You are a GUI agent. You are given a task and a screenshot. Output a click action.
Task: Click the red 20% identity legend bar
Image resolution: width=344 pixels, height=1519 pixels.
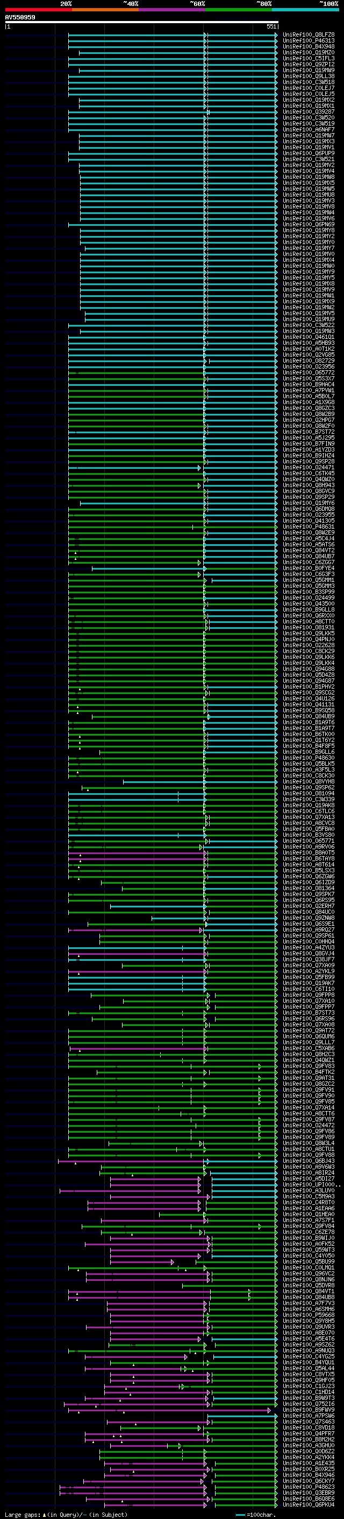(x=38, y=10)
